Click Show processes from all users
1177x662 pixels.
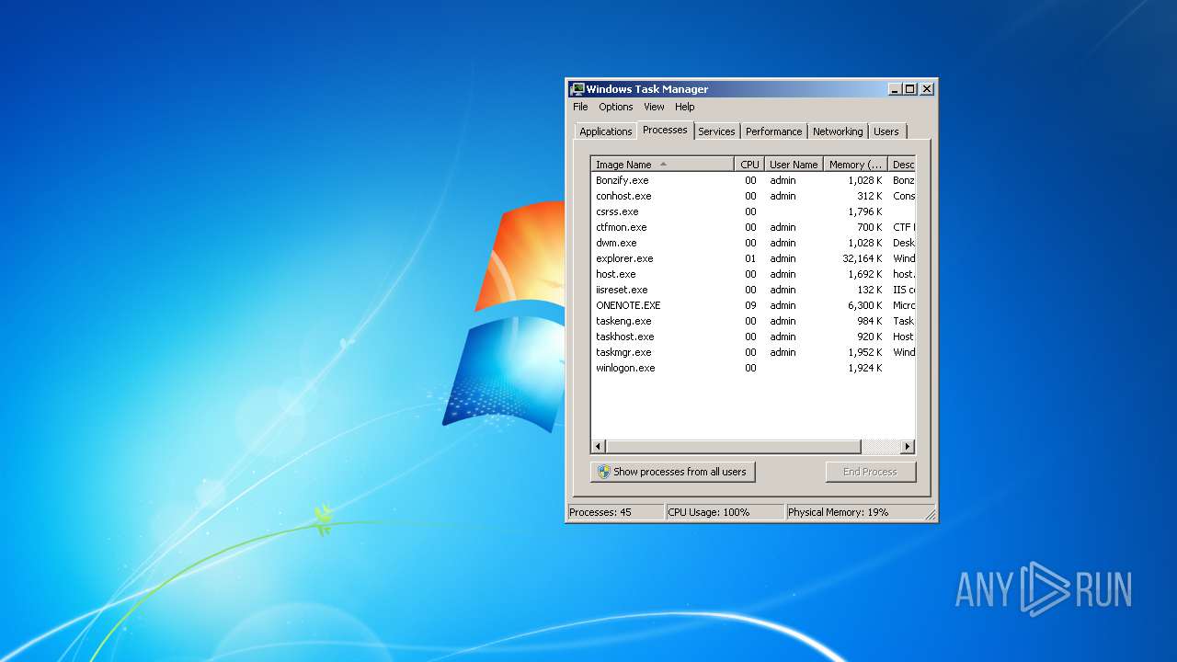click(x=672, y=472)
